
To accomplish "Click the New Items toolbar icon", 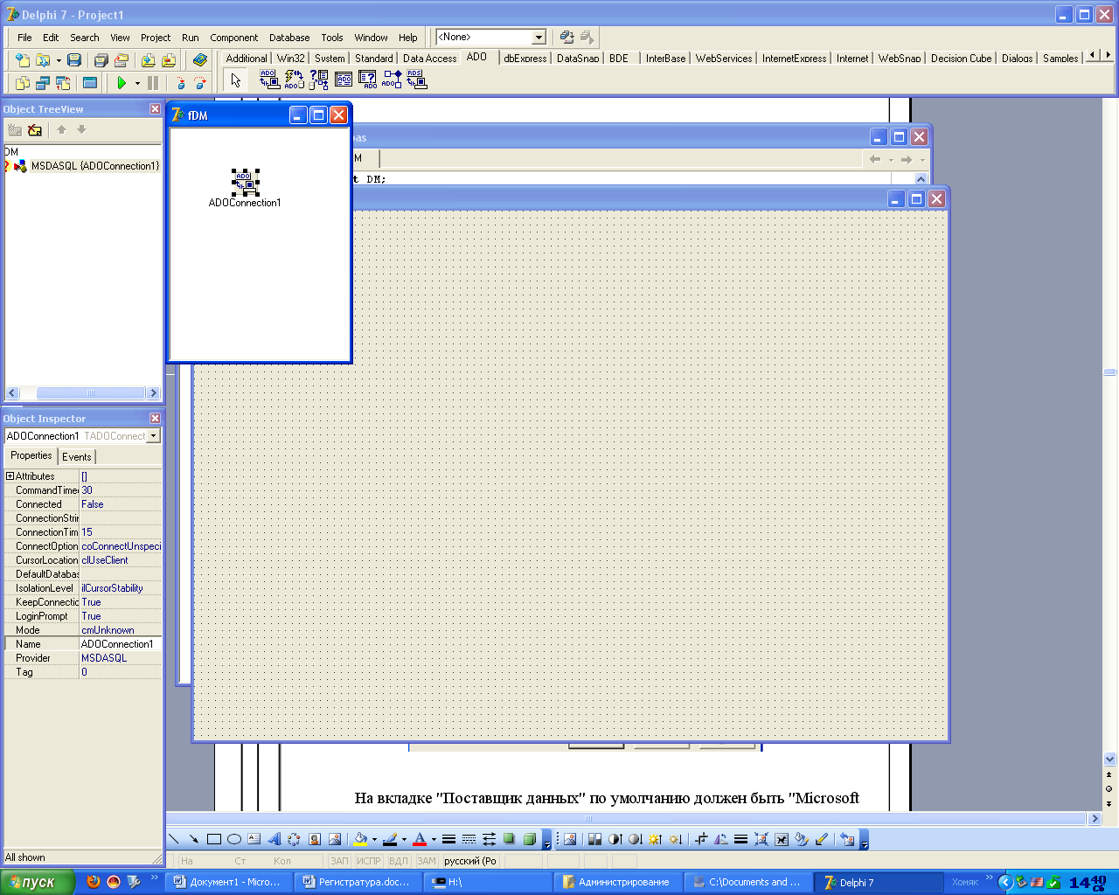I will coord(23,60).
